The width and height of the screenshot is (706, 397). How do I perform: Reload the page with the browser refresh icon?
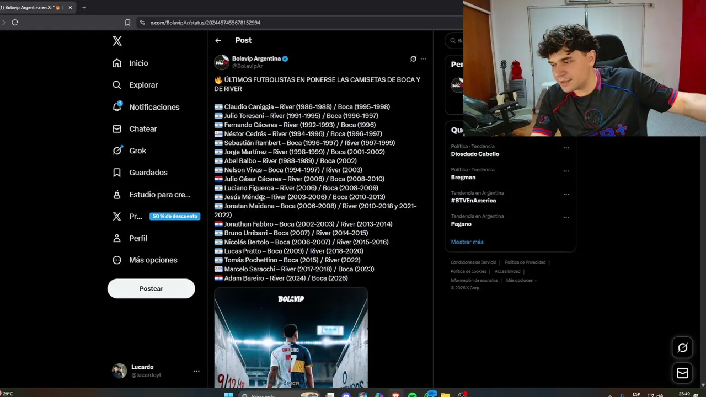(15, 23)
